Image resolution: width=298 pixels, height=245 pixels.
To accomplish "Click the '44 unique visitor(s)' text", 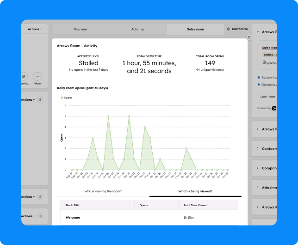I will click(210, 70).
